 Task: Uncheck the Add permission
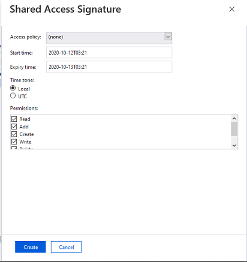click(14, 127)
